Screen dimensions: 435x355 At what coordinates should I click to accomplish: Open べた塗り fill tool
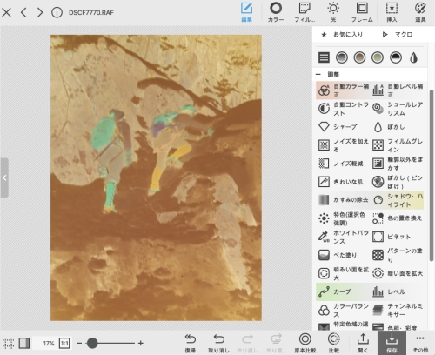343,255
